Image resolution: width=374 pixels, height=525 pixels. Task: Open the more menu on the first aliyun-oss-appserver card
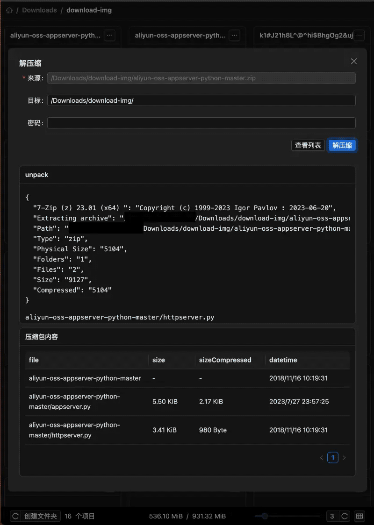[109, 35]
